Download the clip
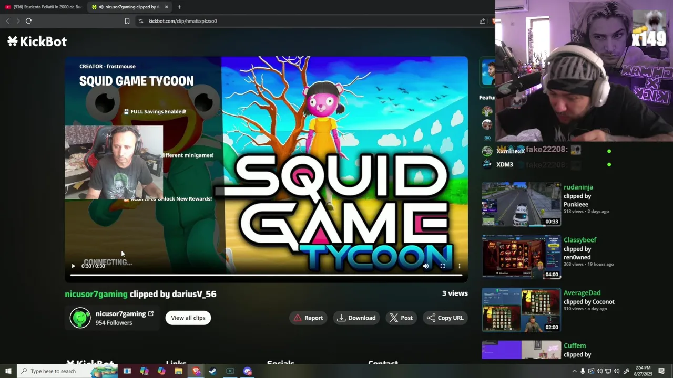Image resolution: width=673 pixels, height=378 pixels. coord(356,318)
